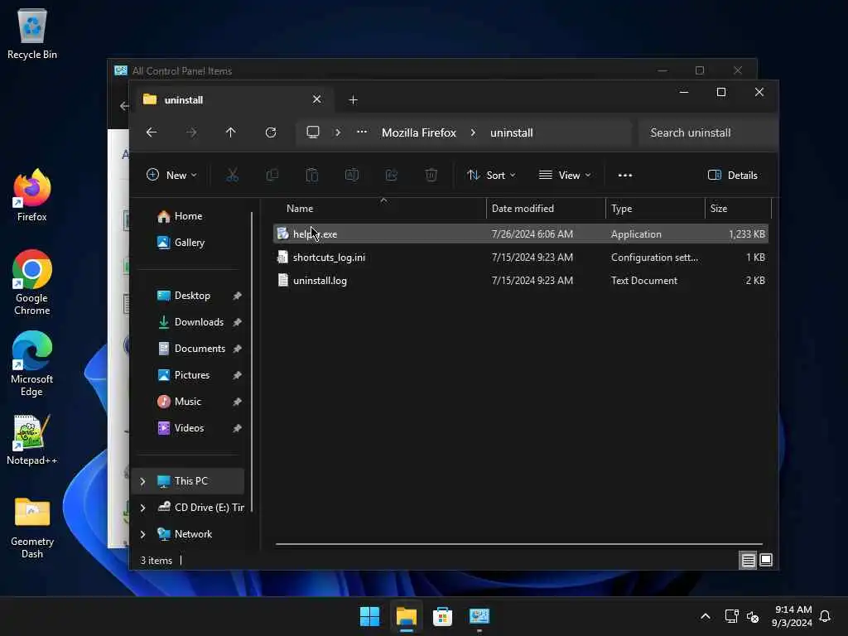Click the Rename icon in toolbar
The width and height of the screenshot is (848, 636).
[x=351, y=176]
